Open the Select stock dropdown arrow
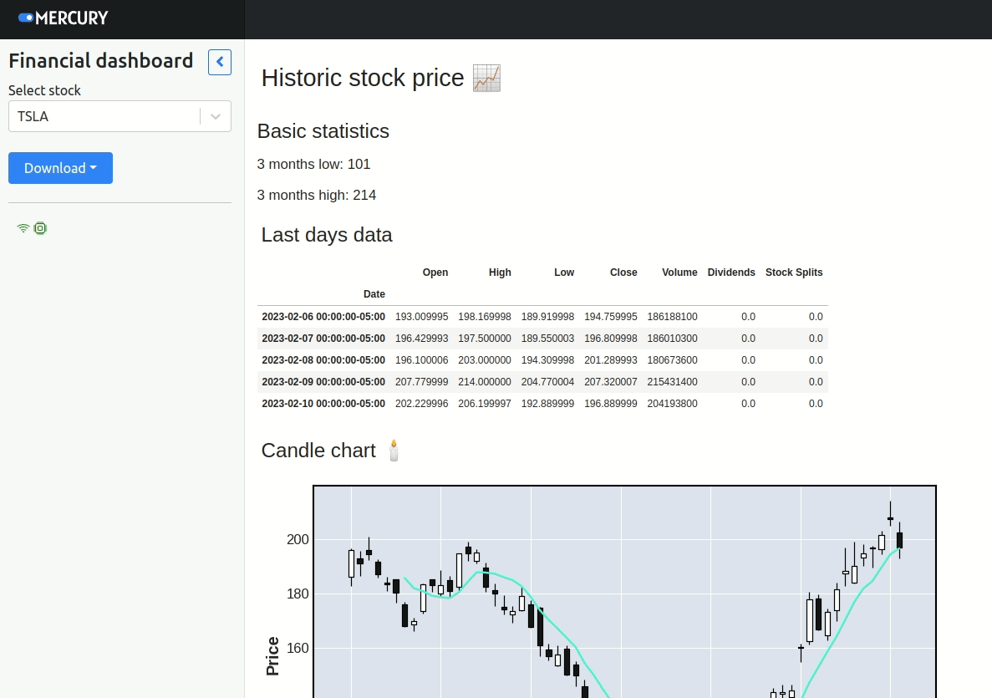Viewport: 992px width, 698px height. pyautogui.click(x=216, y=116)
